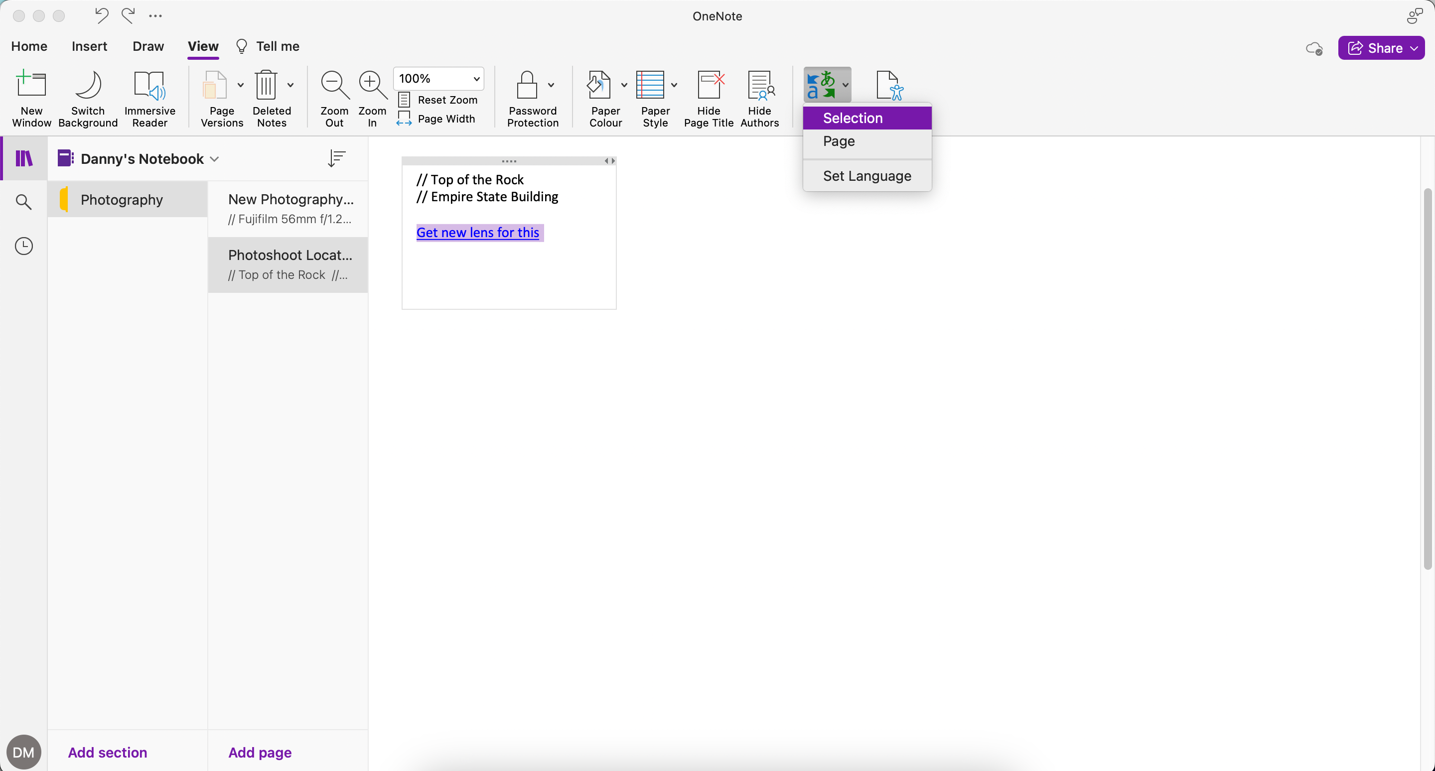Toggle Switch Background mode
Screen dimensions: 1435x771
tap(88, 98)
